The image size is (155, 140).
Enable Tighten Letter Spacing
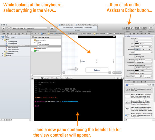tap(135, 68)
